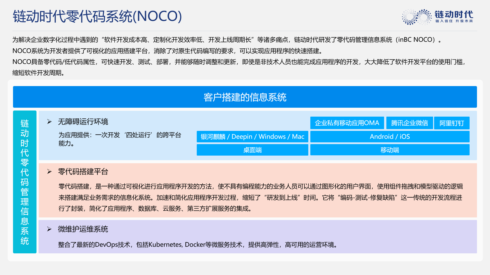Screen dimensions: 490x275
Task: Click the line 缩短软件开发周期。
Action: click(x=38, y=73)
